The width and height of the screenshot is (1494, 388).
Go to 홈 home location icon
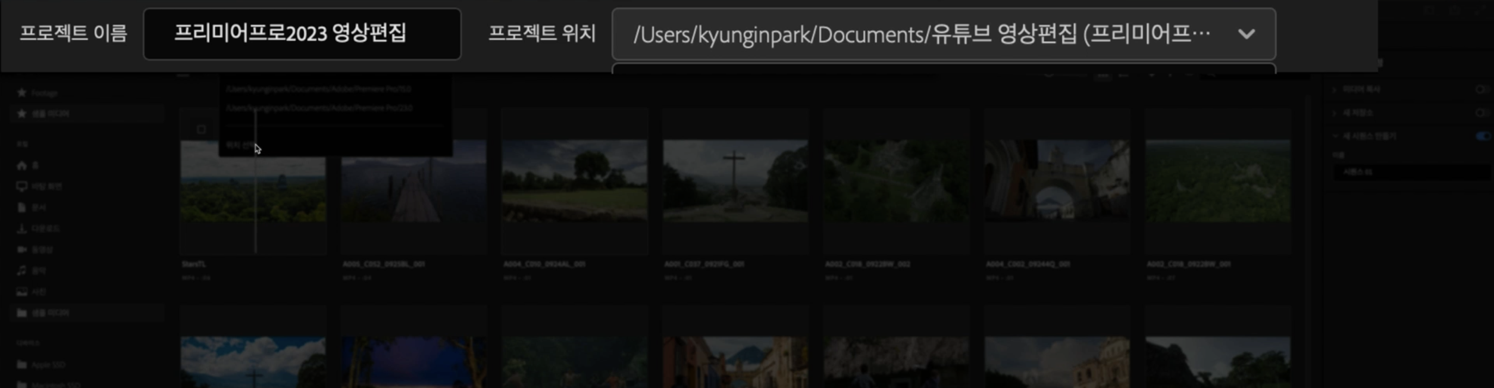tap(22, 166)
